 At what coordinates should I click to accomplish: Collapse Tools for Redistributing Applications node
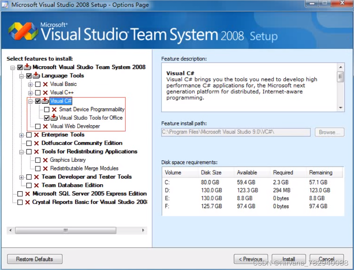[21, 152]
